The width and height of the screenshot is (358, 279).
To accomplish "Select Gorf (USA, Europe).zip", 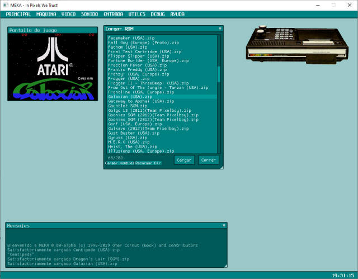I will 162,124.
